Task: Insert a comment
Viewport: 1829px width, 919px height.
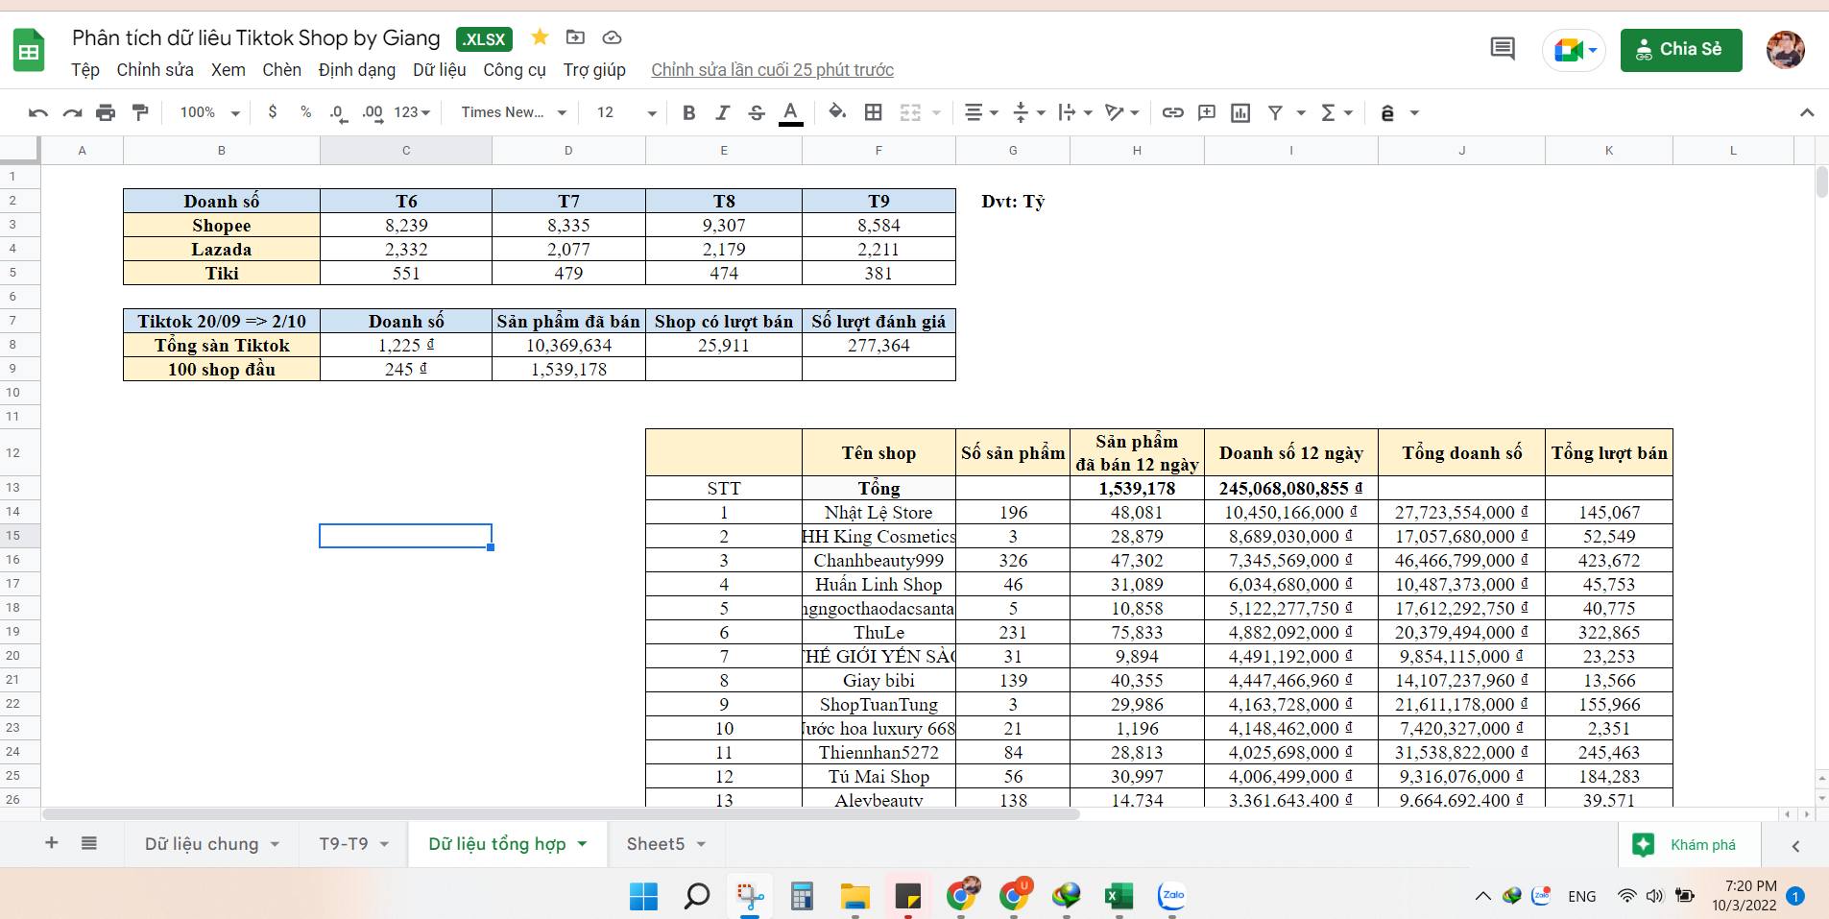Action: (x=1207, y=113)
